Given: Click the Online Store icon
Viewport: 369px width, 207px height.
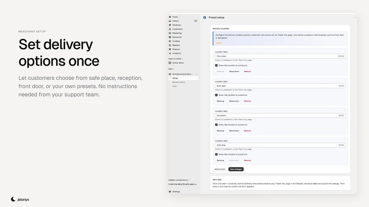Looking at the screenshot, I should (x=170, y=63).
